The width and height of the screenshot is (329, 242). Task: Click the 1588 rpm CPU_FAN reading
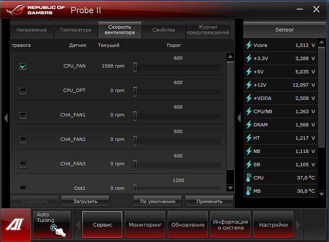(113, 66)
